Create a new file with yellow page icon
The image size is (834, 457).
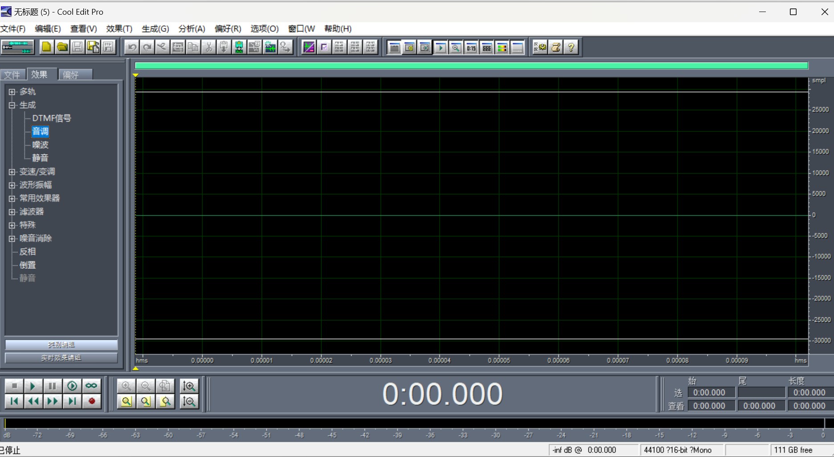pyautogui.click(x=46, y=47)
